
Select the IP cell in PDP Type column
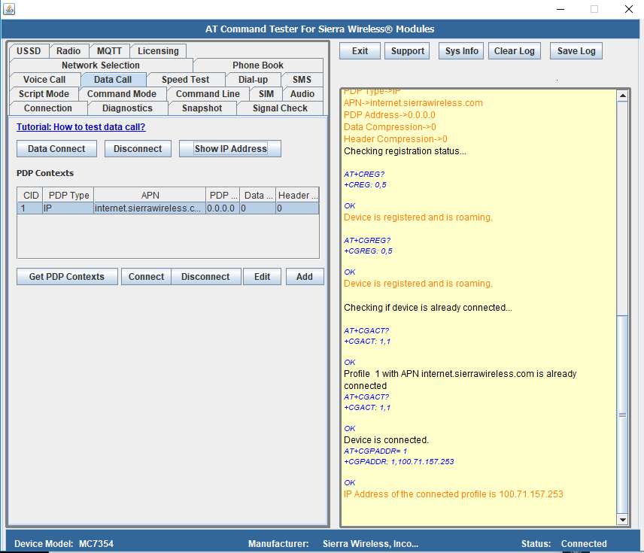[x=68, y=208]
